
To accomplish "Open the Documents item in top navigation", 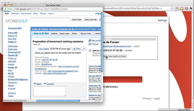I will tap(26, 14).
